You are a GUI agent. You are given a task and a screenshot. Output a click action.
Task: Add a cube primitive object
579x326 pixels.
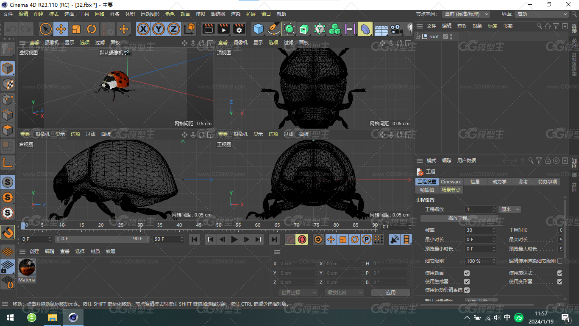point(258,29)
